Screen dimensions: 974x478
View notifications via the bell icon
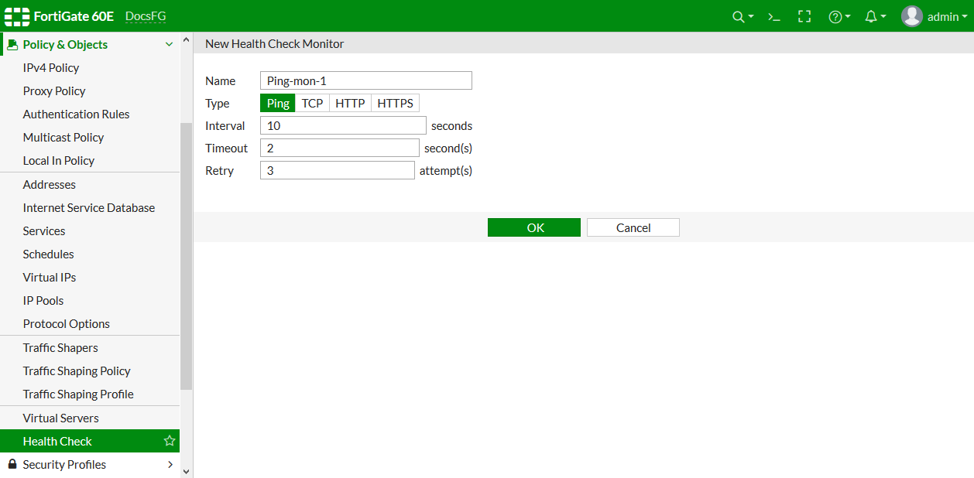click(x=871, y=15)
